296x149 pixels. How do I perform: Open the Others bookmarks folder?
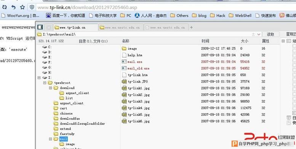pyautogui.click(x=179, y=16)
